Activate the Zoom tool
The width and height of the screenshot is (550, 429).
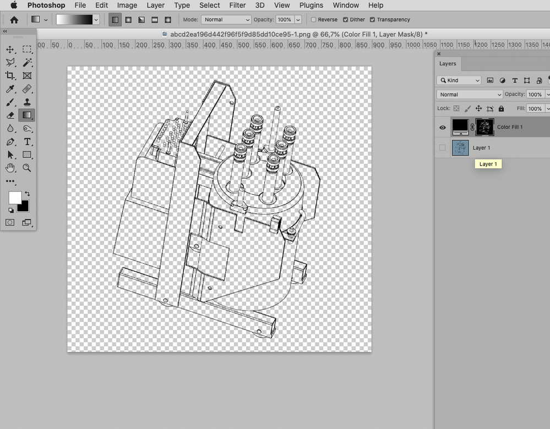(x=27, y=168)
